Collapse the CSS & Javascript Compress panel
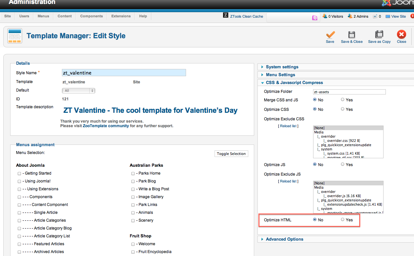Image resolution: width=414 pixels, height=256 pixels. coord(294,83)
